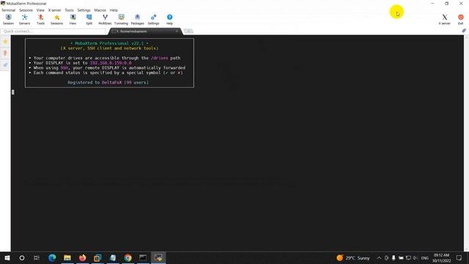The image size is (469, 264).
Task: Activate the MultiExec toolbar icon
Action: [105, 20]
